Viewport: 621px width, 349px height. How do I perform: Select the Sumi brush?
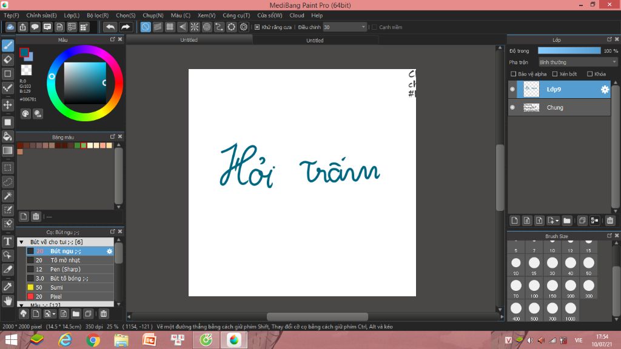(x=70, y=288)
